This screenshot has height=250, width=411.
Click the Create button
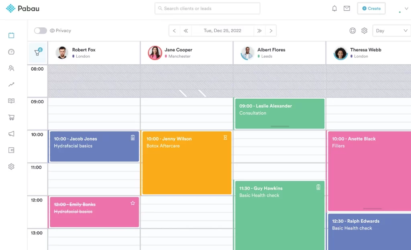click(371, 8)
